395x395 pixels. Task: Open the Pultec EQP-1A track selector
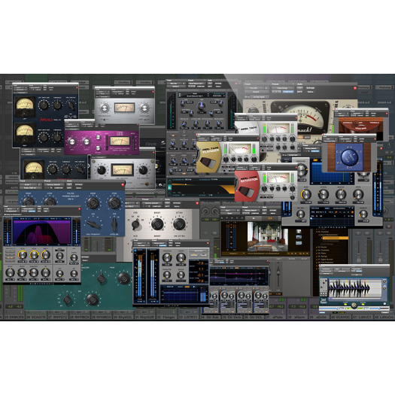pos(29,184)
